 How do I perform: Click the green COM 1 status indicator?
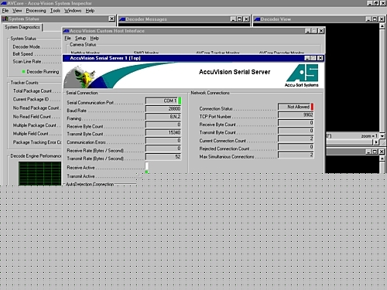(180, 101)
